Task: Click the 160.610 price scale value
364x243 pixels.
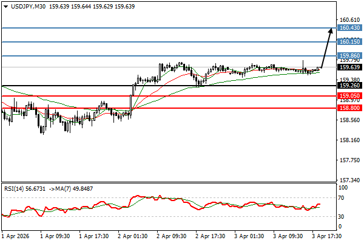Action: [x=350, y=19]
